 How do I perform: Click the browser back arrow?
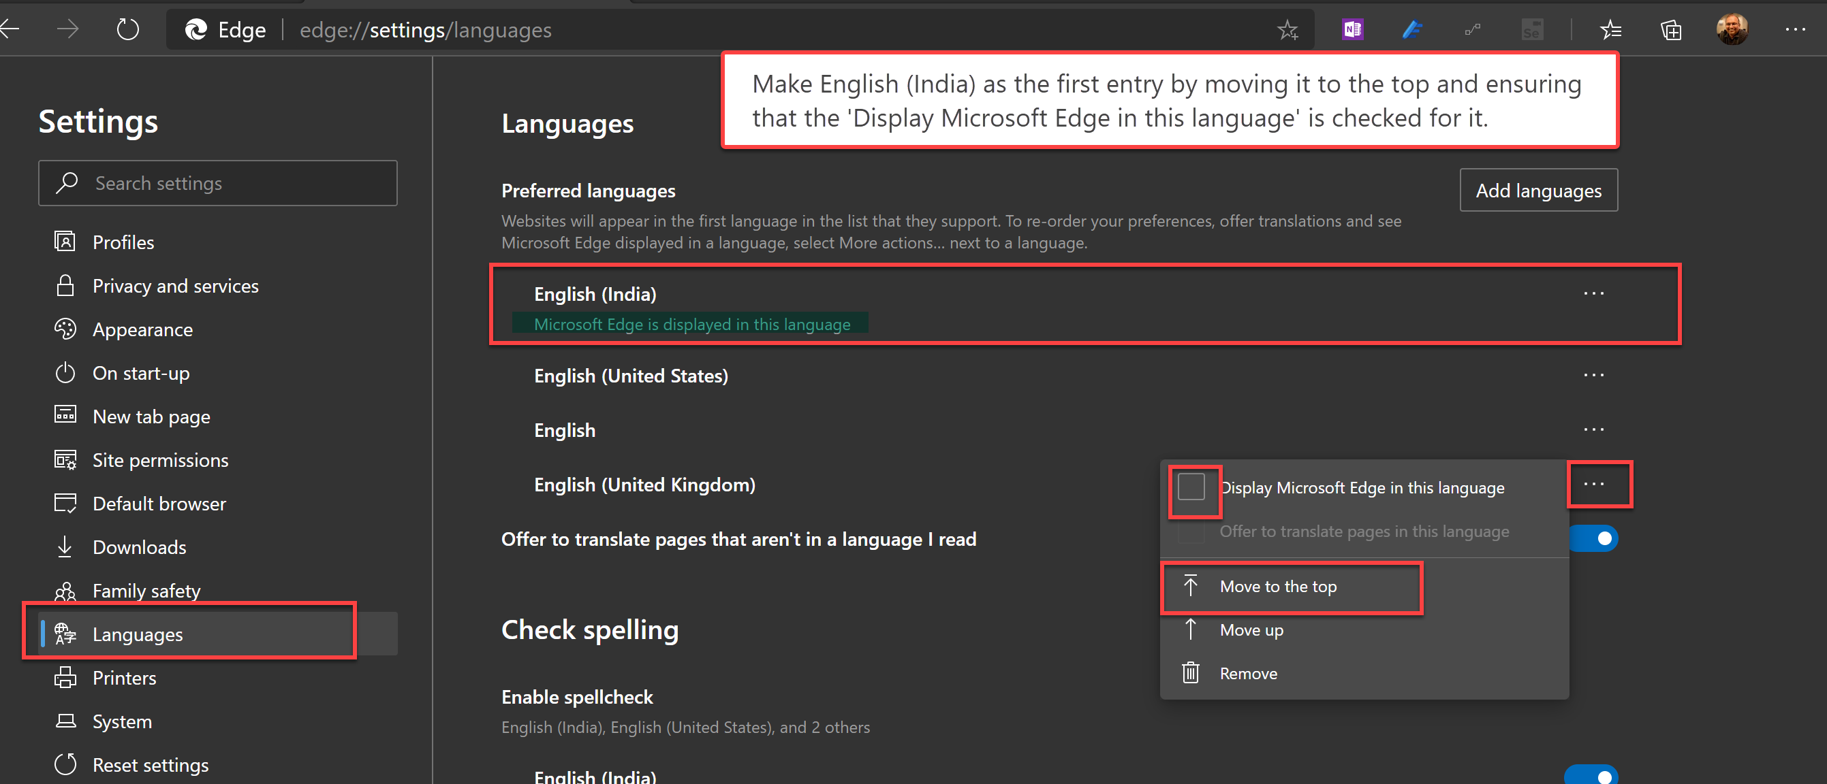[8, 29]
